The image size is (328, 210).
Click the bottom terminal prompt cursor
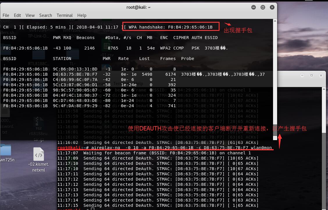click(92, 209)
